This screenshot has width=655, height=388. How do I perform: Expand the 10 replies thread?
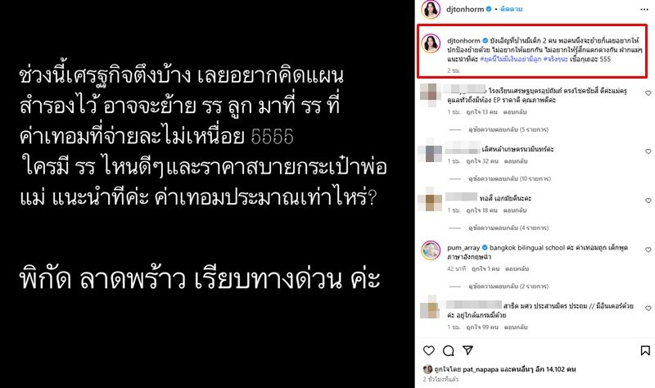[509, 178]
